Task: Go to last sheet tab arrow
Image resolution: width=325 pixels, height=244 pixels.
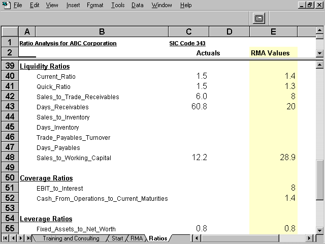Action: pyautogui.click(x=28, y=238)
